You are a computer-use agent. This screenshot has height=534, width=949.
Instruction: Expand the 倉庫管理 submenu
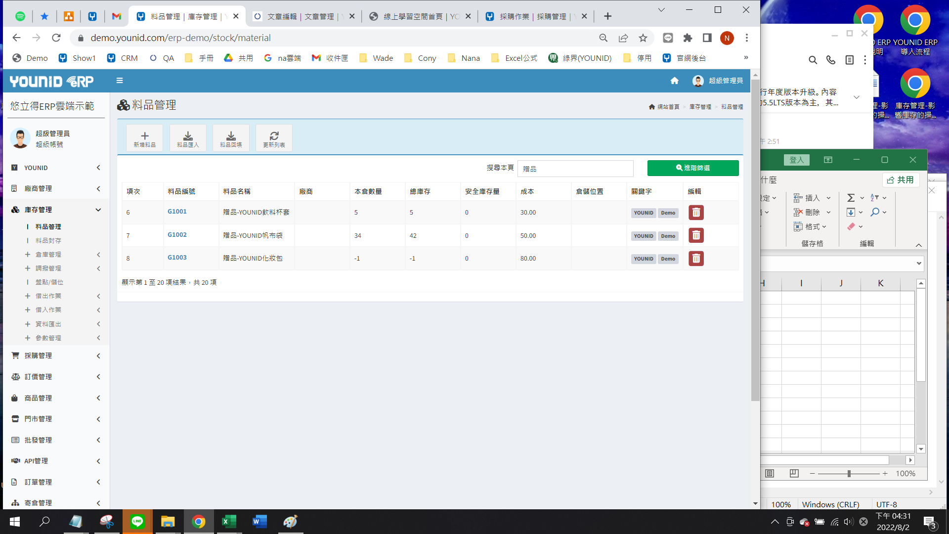48,254
